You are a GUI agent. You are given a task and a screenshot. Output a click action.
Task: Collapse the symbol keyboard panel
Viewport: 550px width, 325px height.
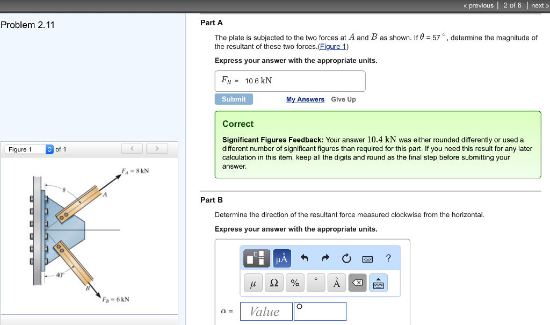[x=379, y=283]
